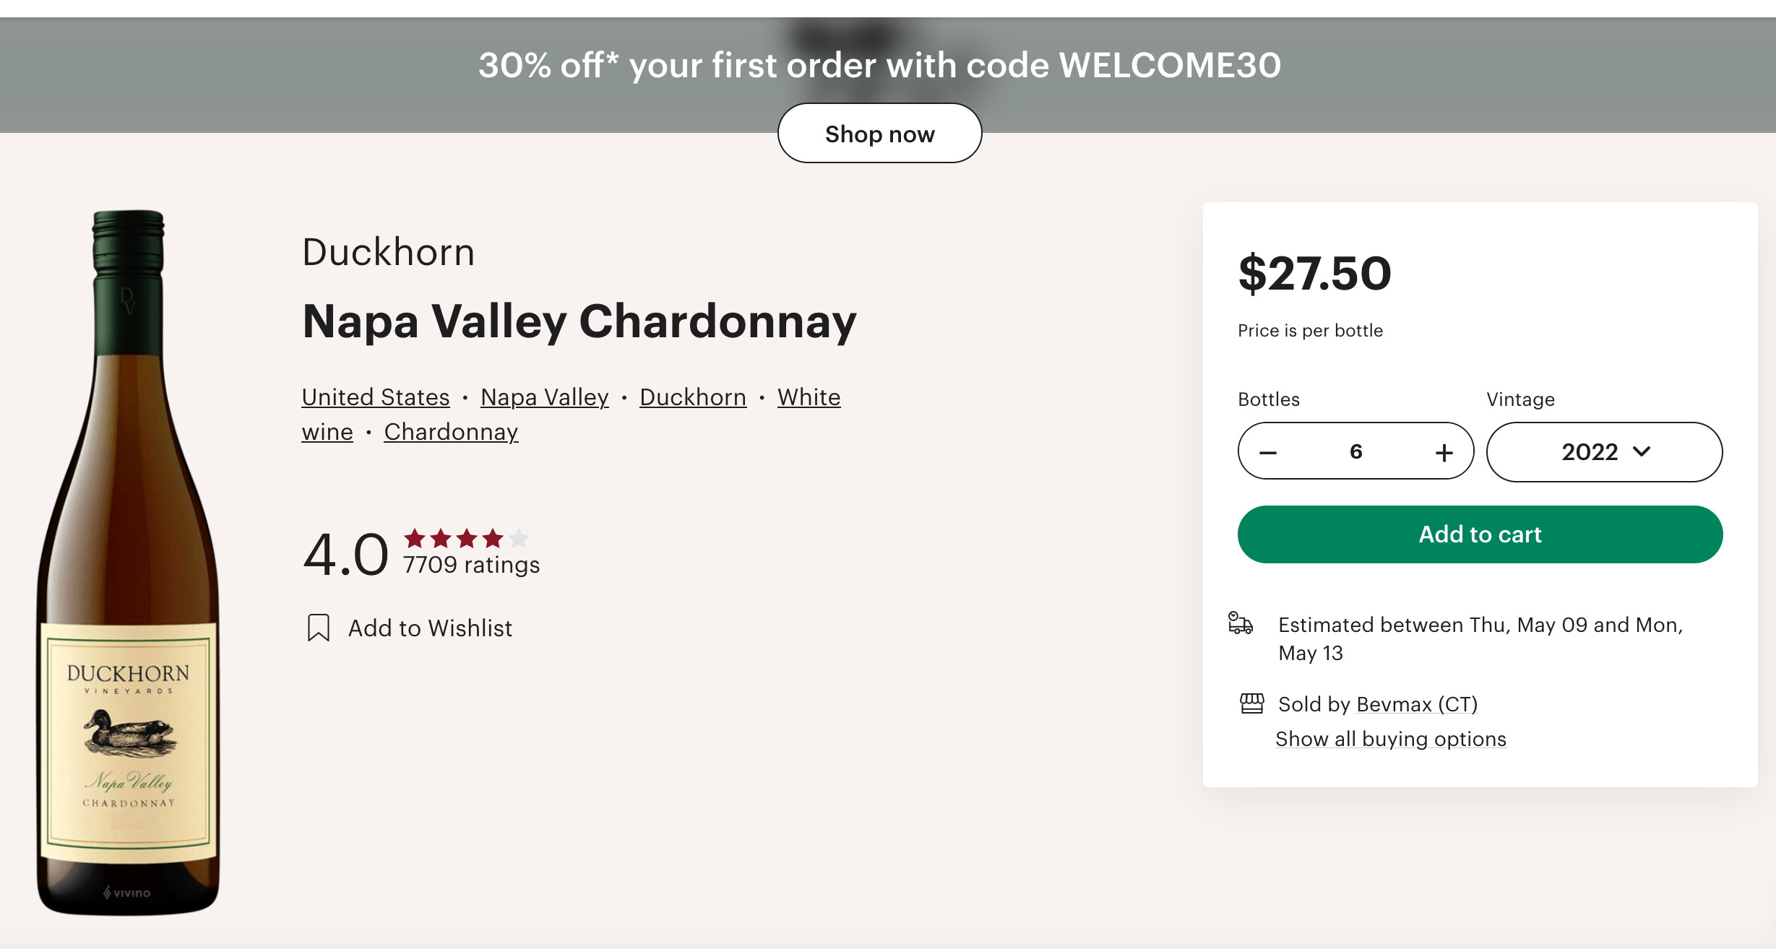Open the United States link

[x=376, y=397]
